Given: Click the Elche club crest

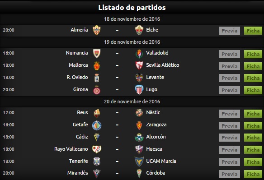Looking at the screenshot, I should click(x=139, y=30).
